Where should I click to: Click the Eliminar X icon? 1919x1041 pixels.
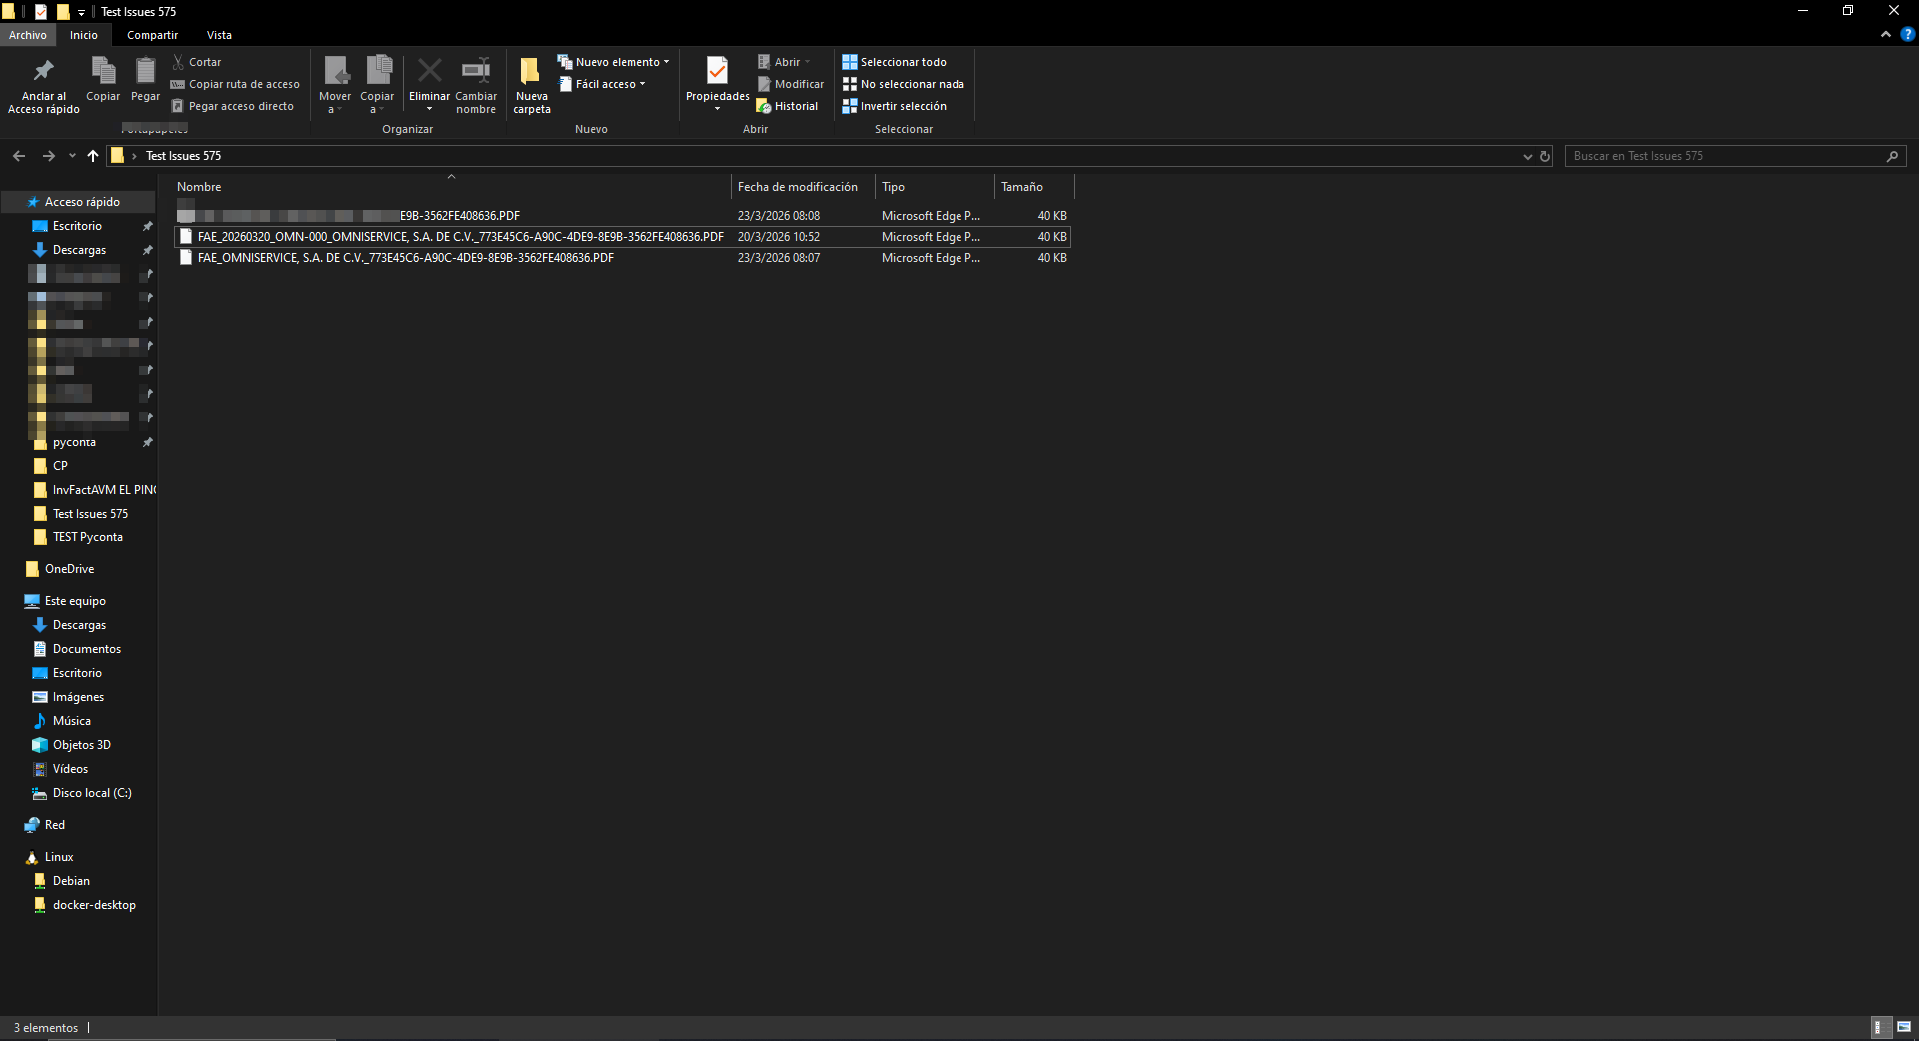(429, 70)
